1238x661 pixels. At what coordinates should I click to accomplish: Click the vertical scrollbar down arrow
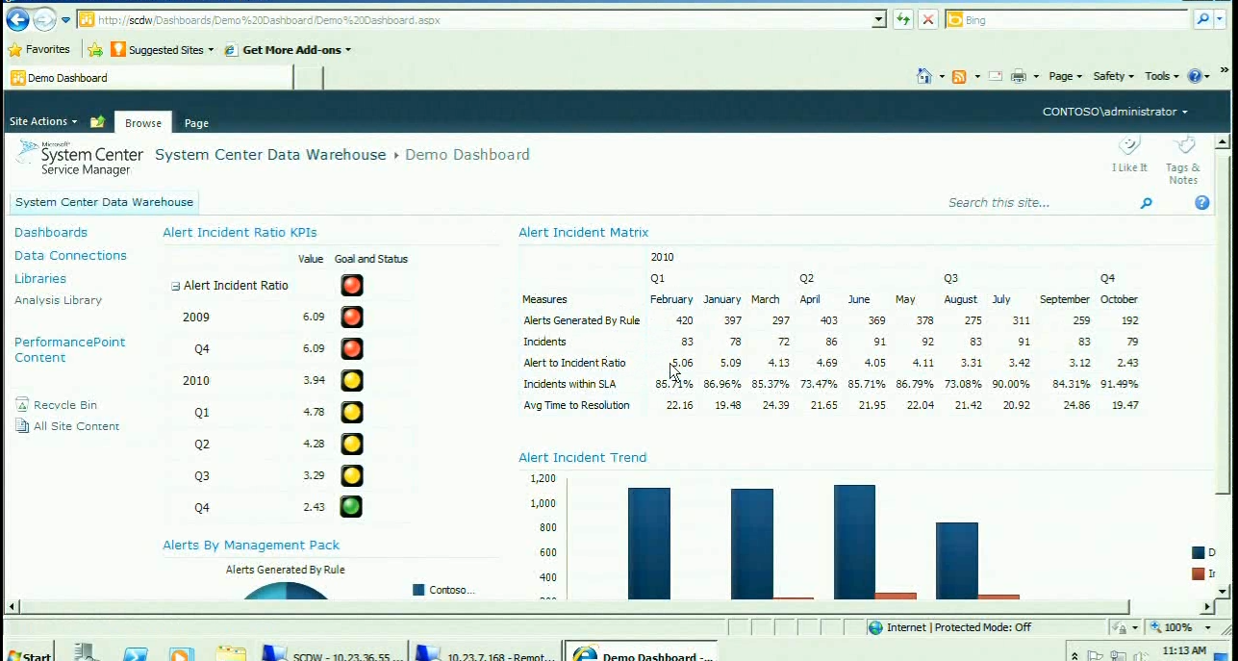pos(1223,591)
